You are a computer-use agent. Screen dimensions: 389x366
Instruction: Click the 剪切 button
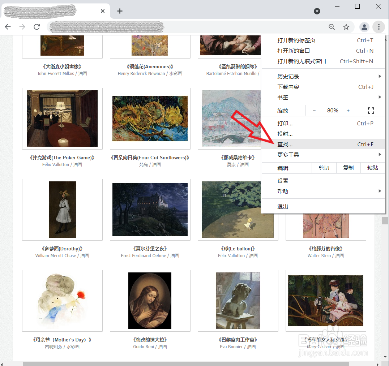324,168
